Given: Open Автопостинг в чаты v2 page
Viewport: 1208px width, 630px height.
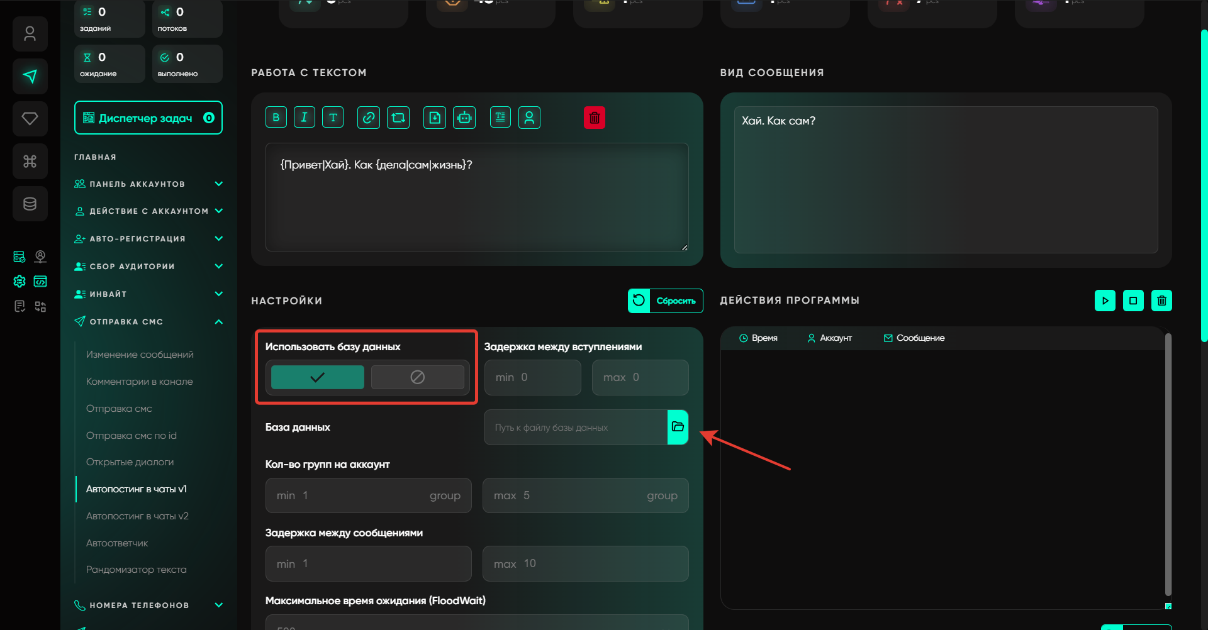Looking at the screenshot, I should pos(137,516).
